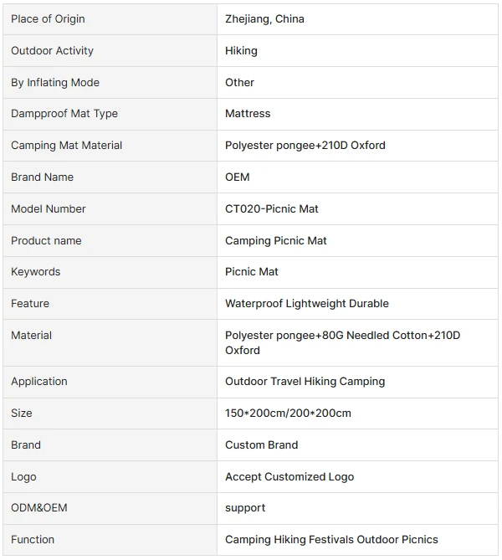The height and width of the screenshot is (560, 502).
Task: Click the Camping Mat Material label
Action: [x=66, y=146]
